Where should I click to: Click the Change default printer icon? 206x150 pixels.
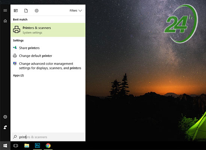[x=15, y=55]
